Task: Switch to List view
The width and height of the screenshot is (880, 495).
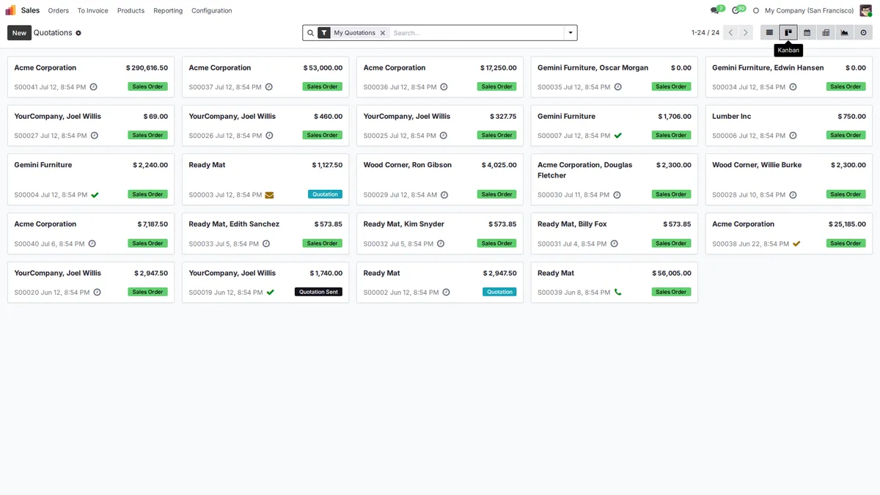Action: tap(769, 32)
